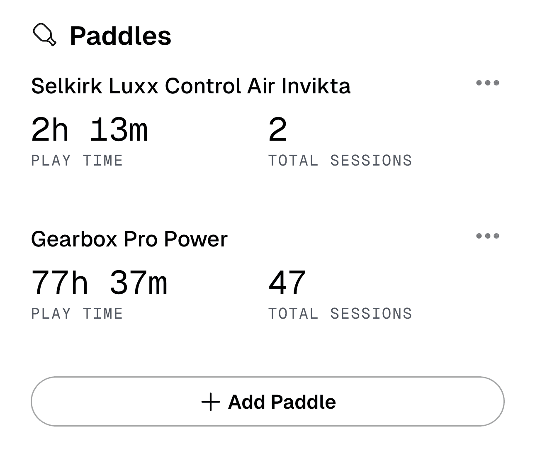Click the PLAY TIME label under Gearbox
Screen dimensions: 535x456
click(77, 314)
